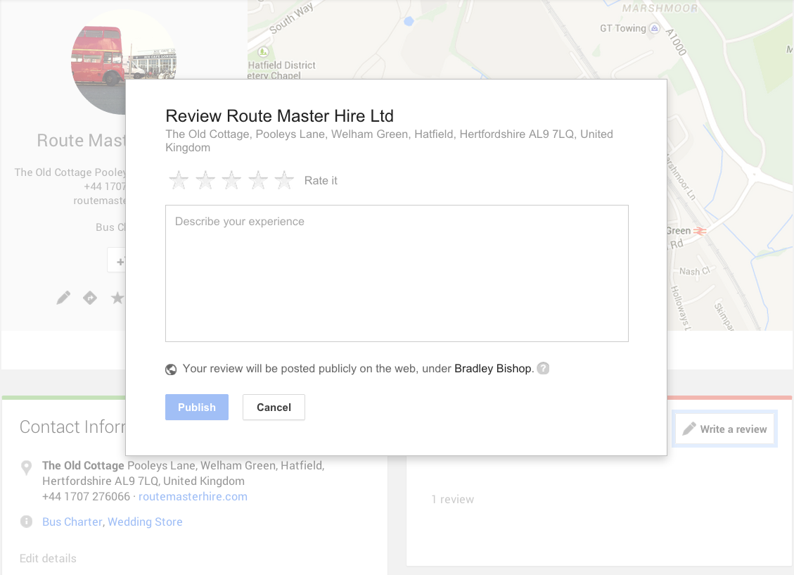Rate one star in review dialog
The width and height of the screenshot is (794, 575).
(x=179, y=180)
